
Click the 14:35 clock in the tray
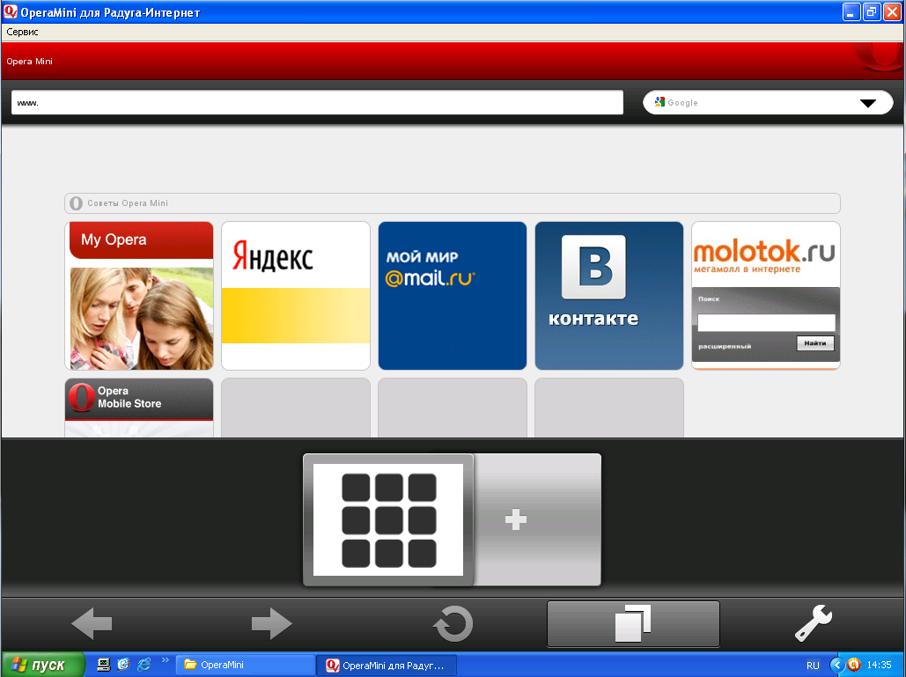click(879, 666)
